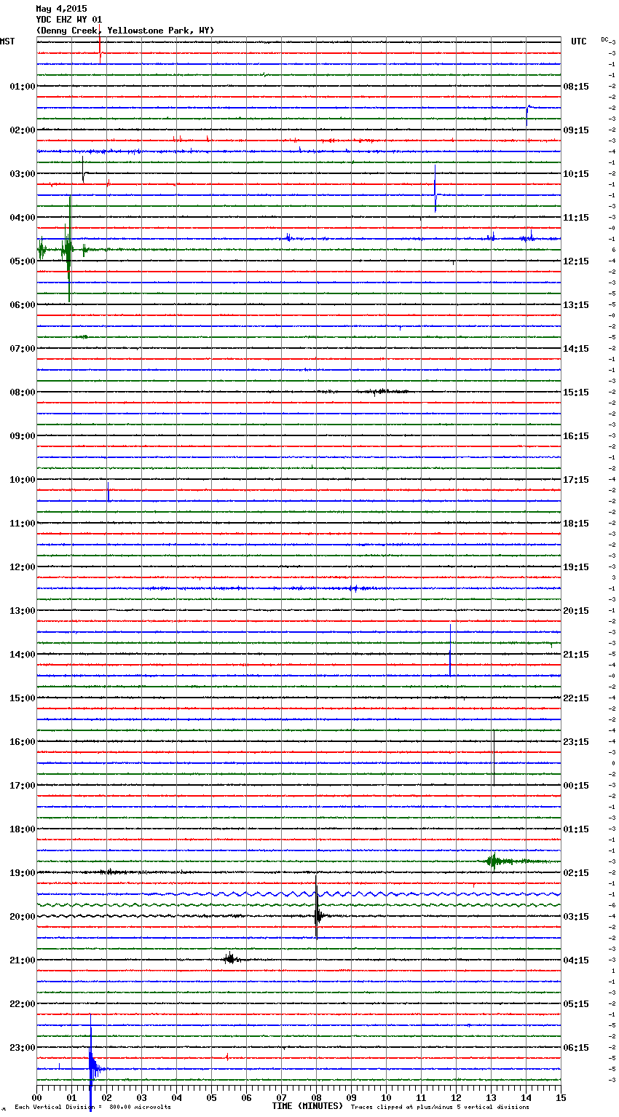Click the Each Vertical Division microvolts note
This screenshot has width=619, height=1117.
click(92, 1108)
